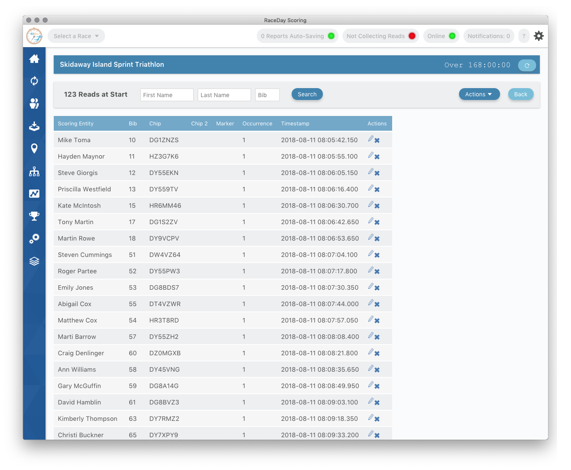This screenshot has height=470, width=571.
Task: Open the settings gear in top bar
Action: 539,36
